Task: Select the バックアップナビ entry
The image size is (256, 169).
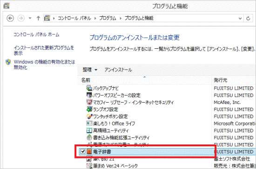Action: [x=106, y=88]
